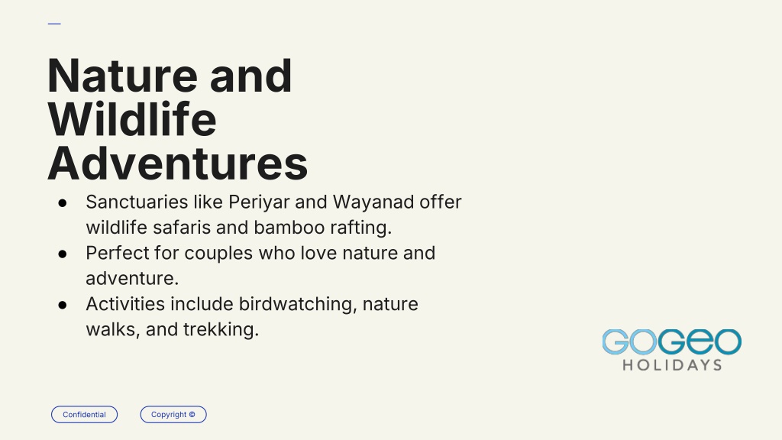
Task: Click the Wildlife line of the title
Action: pyautogui.click(x=132, y=120)
